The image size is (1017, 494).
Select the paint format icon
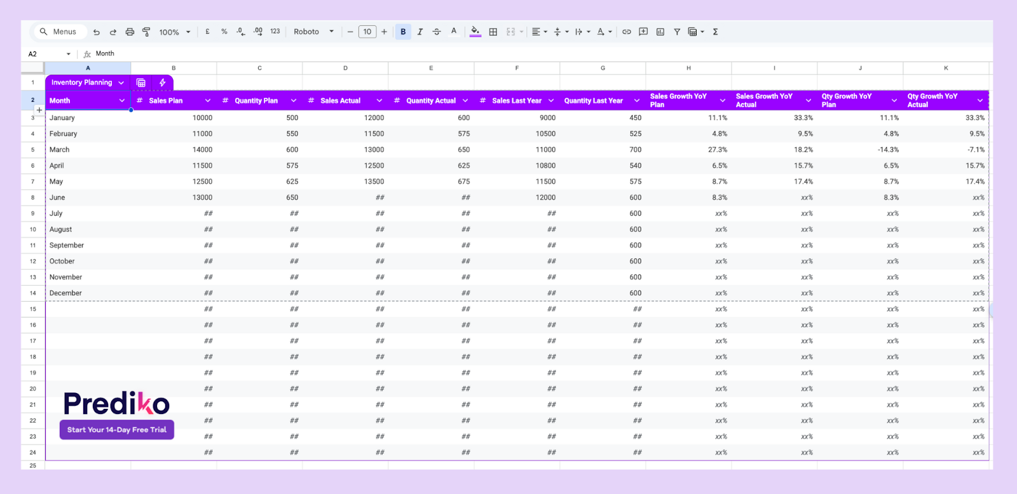[x=146, y=32]
